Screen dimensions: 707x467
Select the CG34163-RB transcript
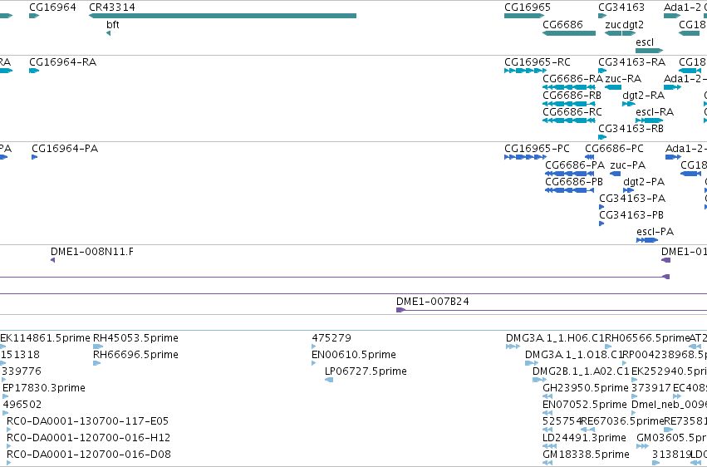[x=602, y=137]
